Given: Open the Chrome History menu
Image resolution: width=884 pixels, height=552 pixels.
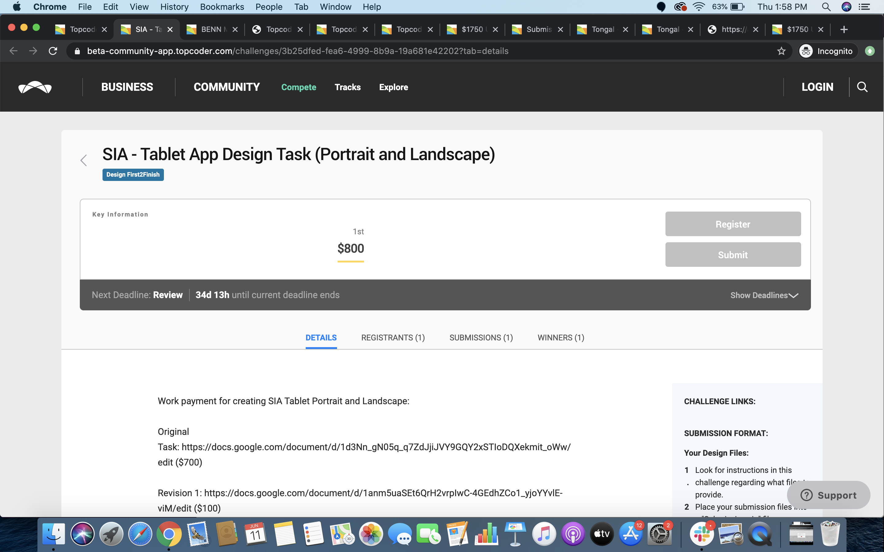Looking at the screenshot, I should [174, 6].
